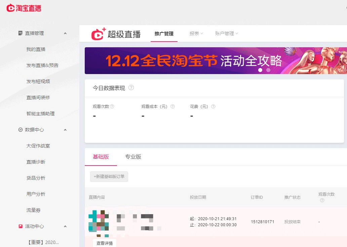347x247 pixels.
Task: Click the 超级直播 logo icon
Action: 98,34
